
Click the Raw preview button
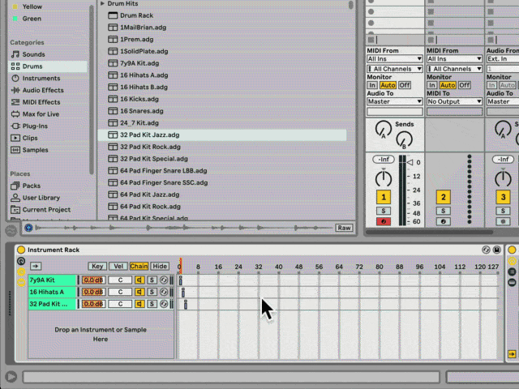[x=344, y=228]
